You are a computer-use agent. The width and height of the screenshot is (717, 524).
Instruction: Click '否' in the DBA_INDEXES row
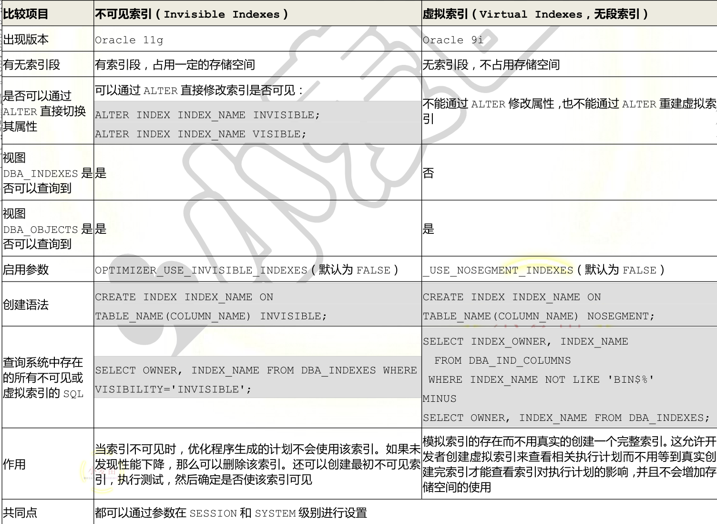pyautogui.click(x=428, y=173)
